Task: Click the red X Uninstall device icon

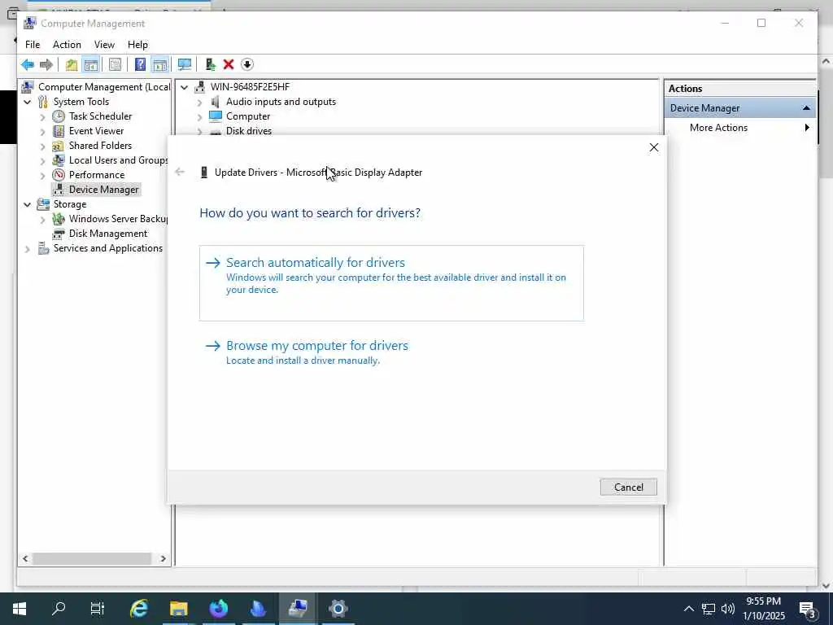Action: pos(229,65)
